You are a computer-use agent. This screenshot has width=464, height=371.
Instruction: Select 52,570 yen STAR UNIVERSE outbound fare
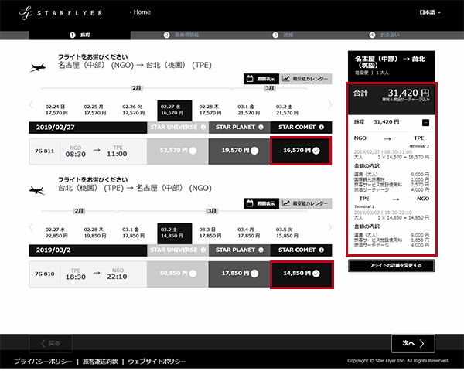coord(178,151)
